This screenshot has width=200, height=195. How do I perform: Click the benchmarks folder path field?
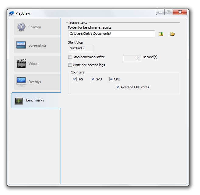(111, 34)
